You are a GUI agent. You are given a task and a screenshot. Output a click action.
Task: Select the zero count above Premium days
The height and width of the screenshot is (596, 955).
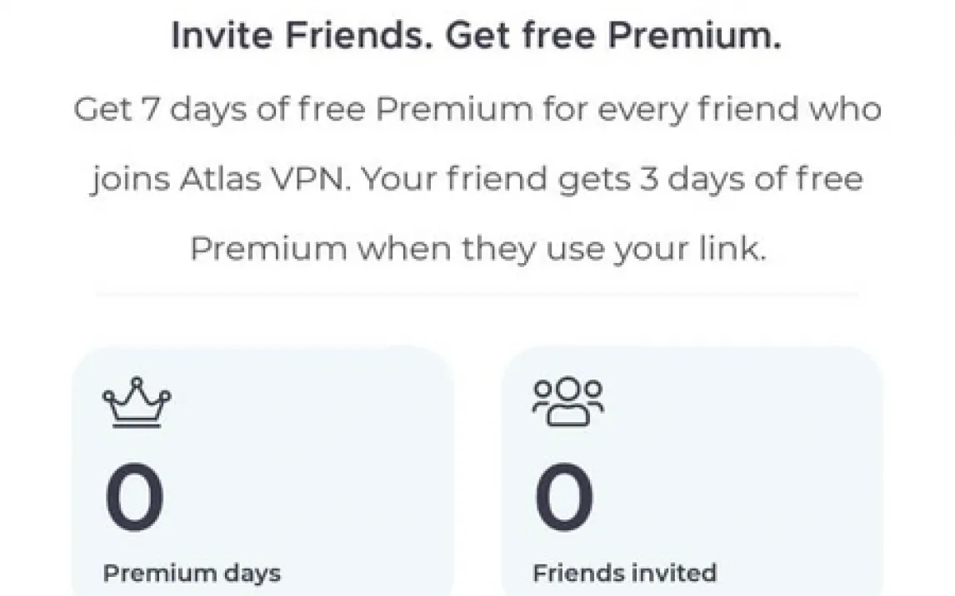click(134, 499)
